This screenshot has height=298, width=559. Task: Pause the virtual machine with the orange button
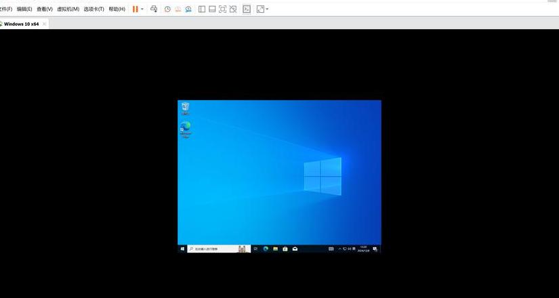coord(135,9)
